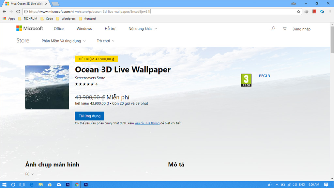Open the Wordpress bookmark folder
Viewport: 334px width, 188px height.
pyautogui.click(x=66, y=19)
